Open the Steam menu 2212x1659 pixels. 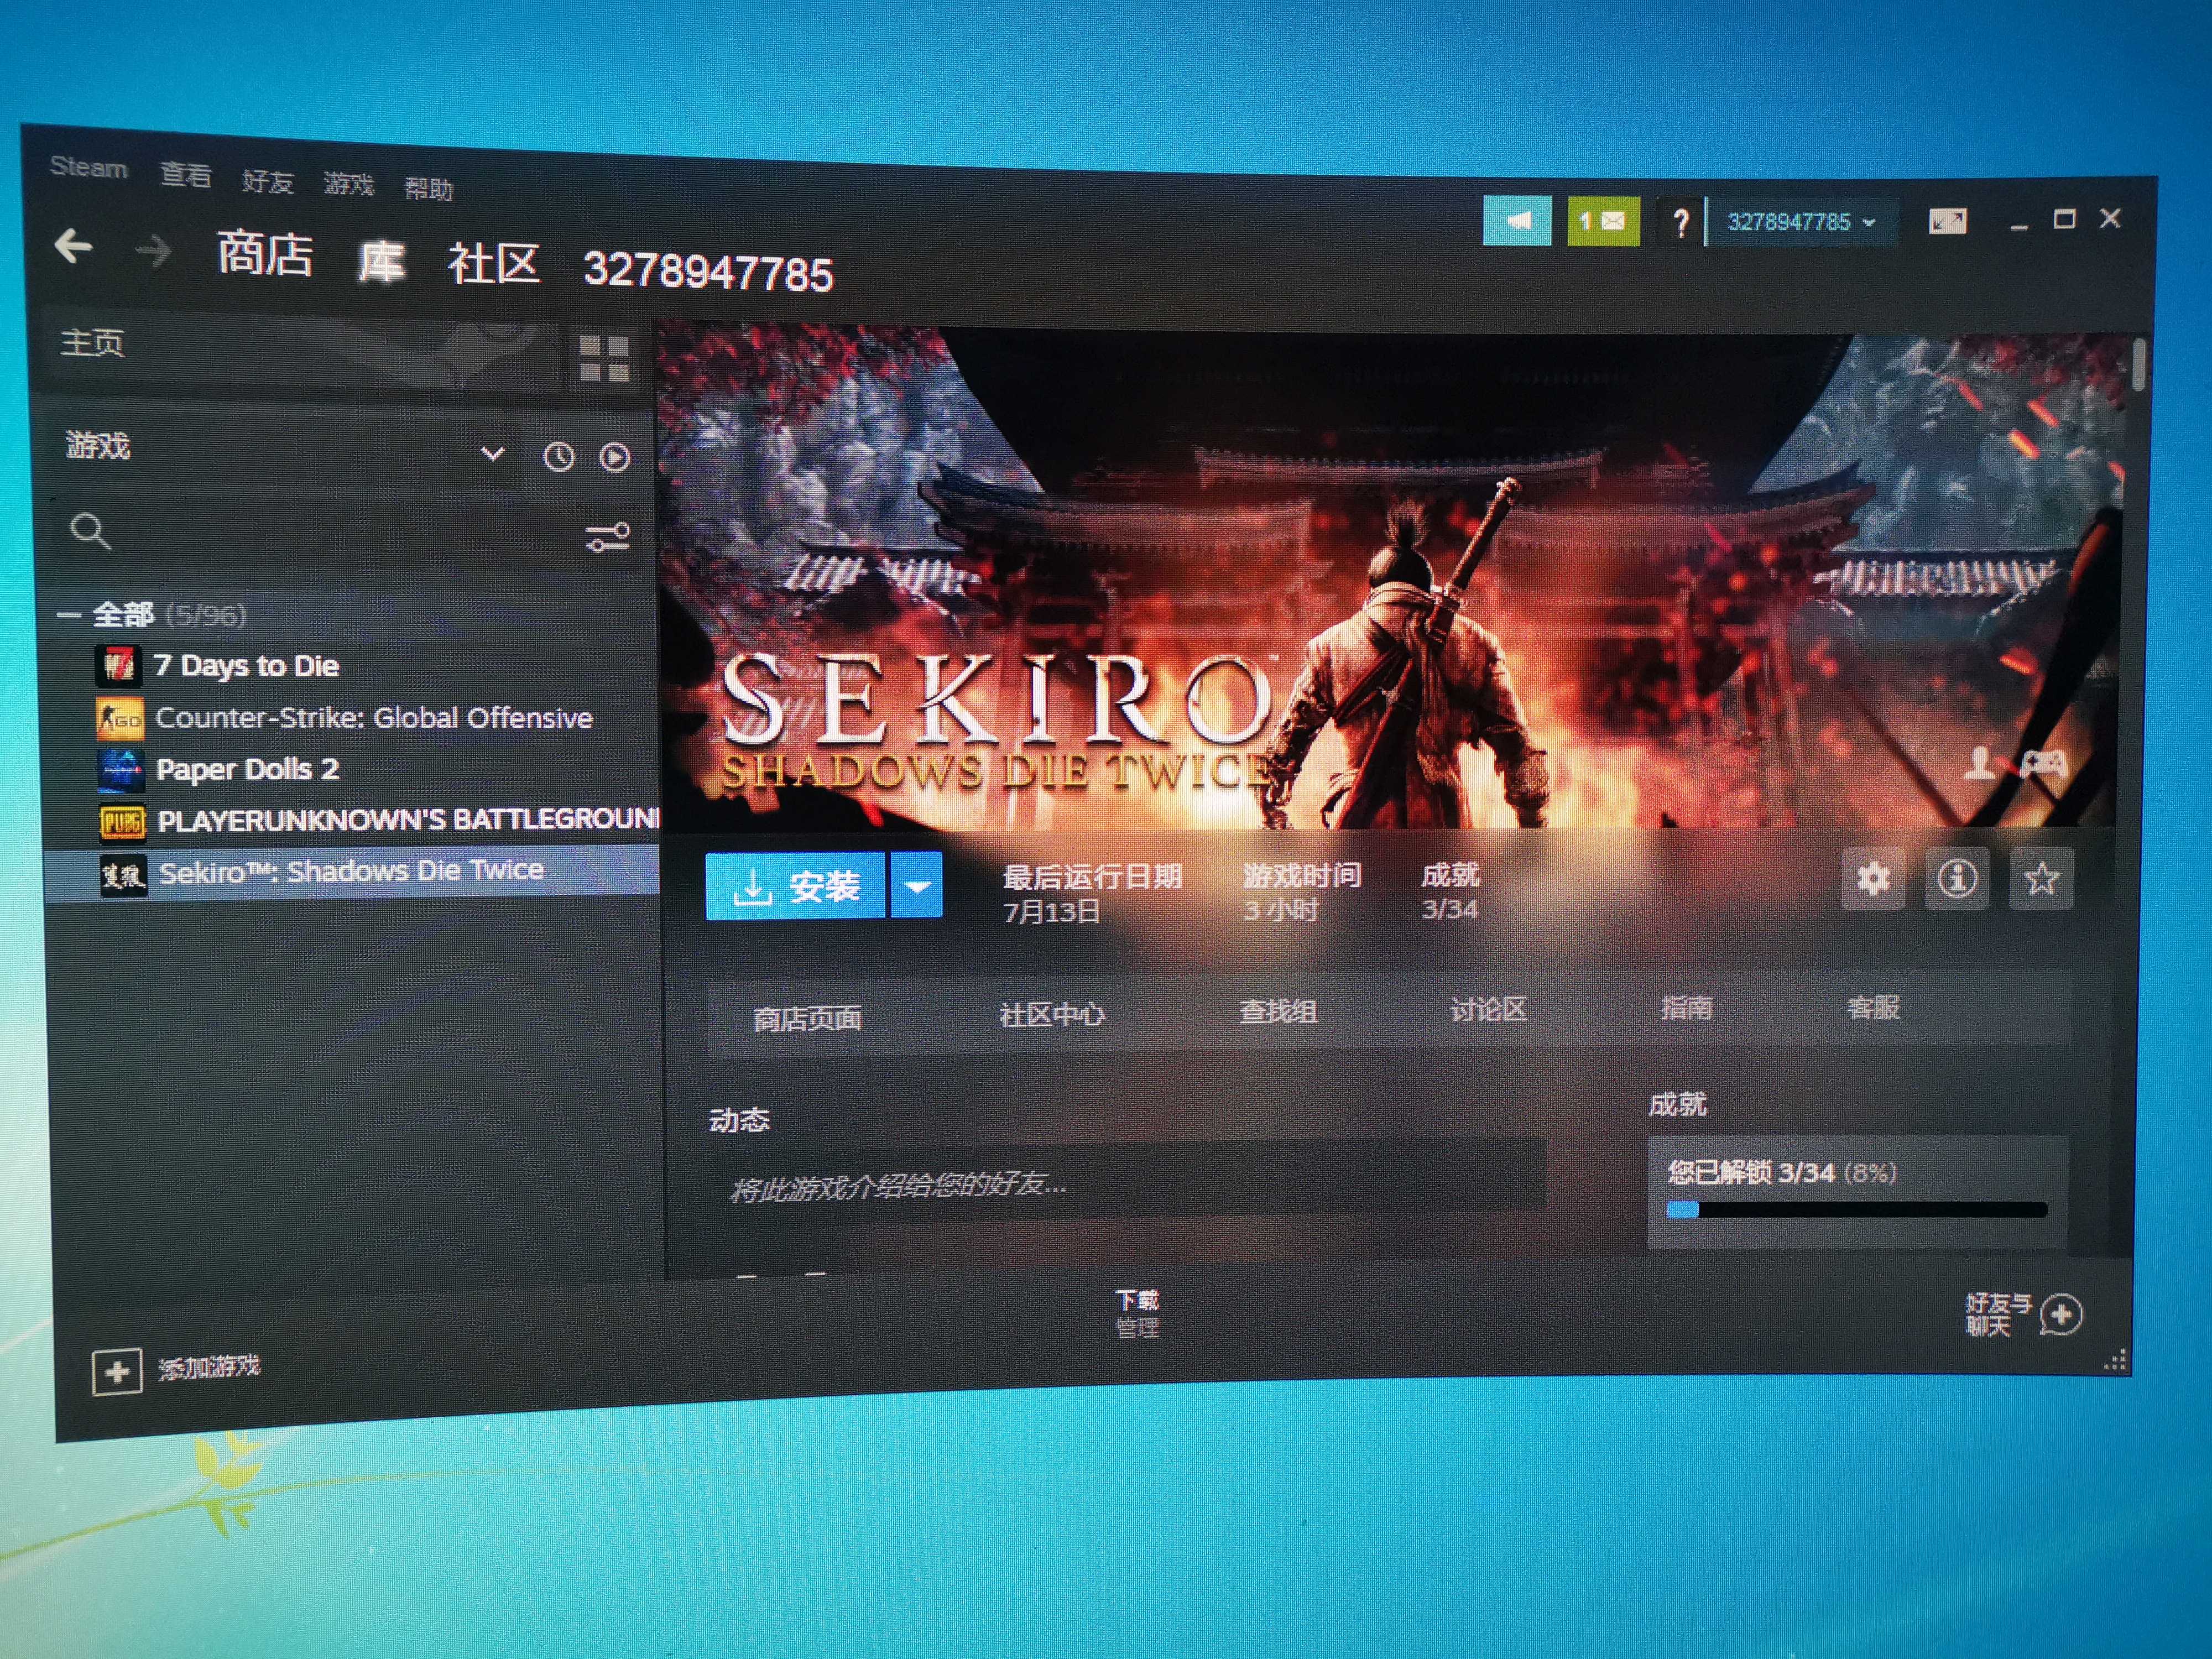88,167
